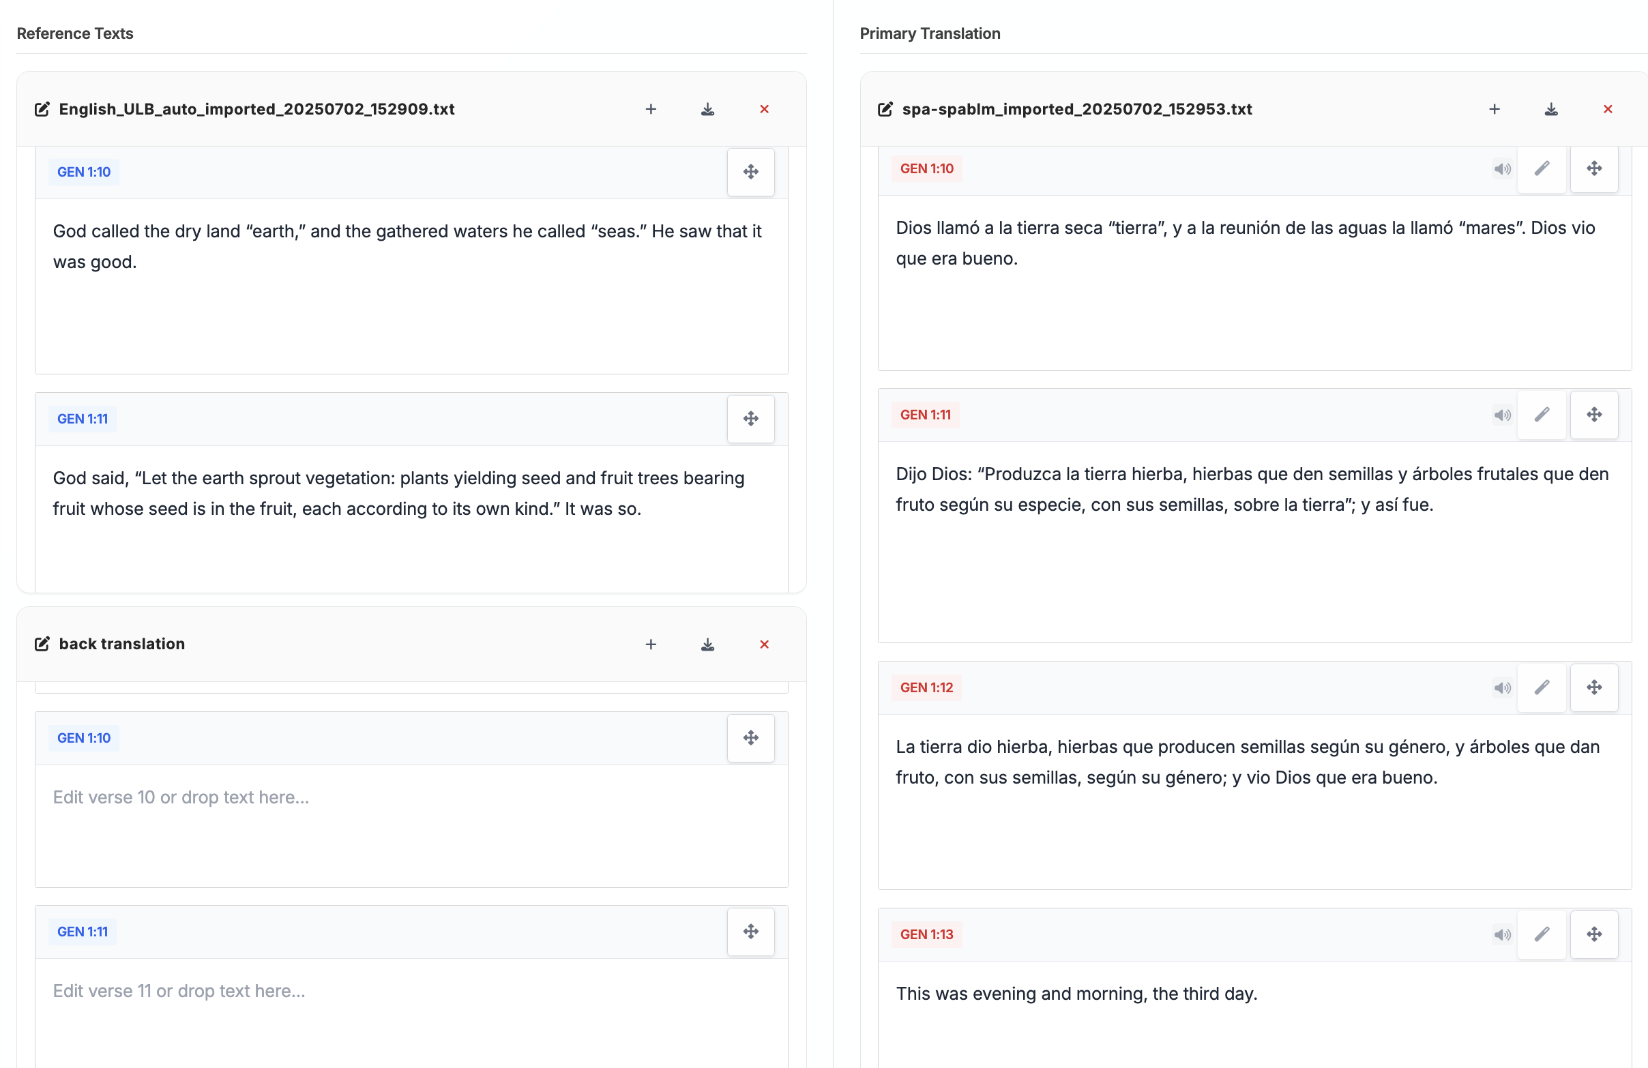Add a verse in the back translation panel

point(650,644)
